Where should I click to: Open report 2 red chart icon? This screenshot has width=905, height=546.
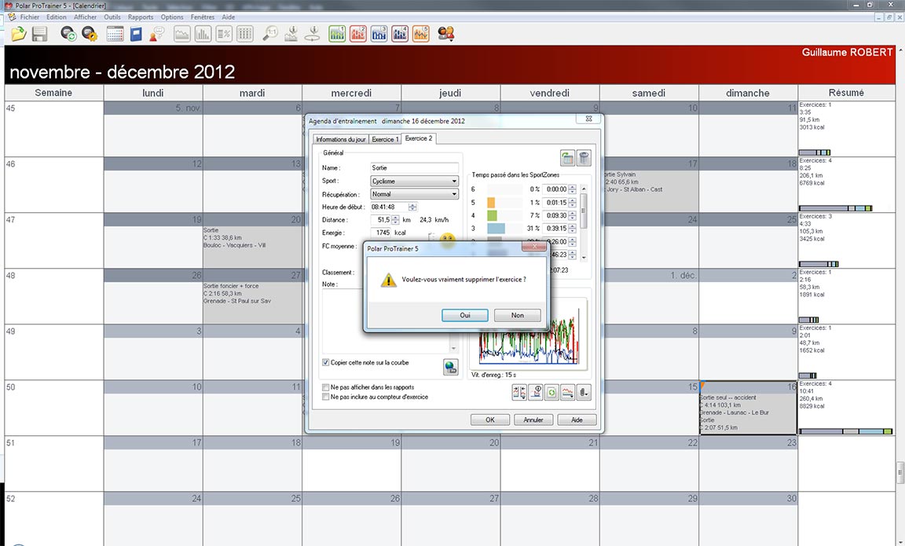point(358,34)
